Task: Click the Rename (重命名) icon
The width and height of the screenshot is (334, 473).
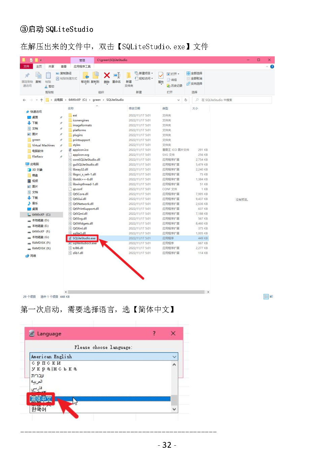Action: (116, 76)
